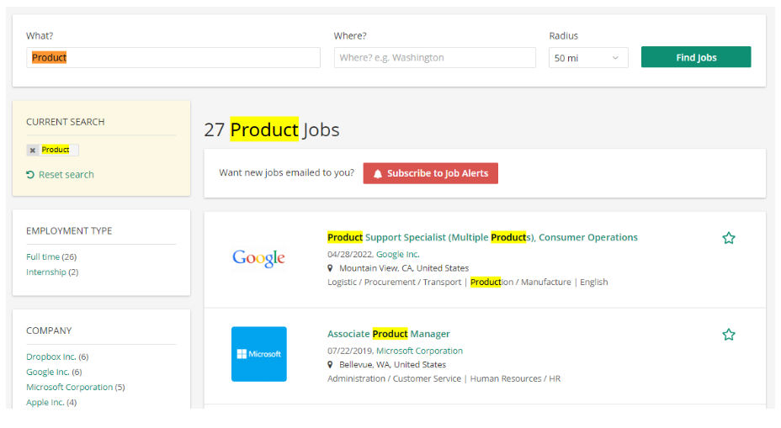Open Google Inc. link in first job listing

(x=397, y=254)
